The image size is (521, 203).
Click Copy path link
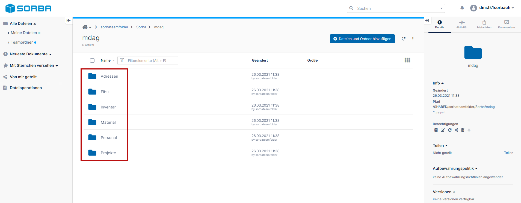pyautogui.click(x=439, y=113)
